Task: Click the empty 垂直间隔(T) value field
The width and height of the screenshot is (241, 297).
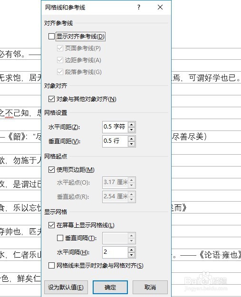Action: [x=115, y=238]
